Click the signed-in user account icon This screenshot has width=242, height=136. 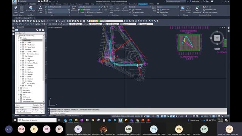(x=191, y=1)
